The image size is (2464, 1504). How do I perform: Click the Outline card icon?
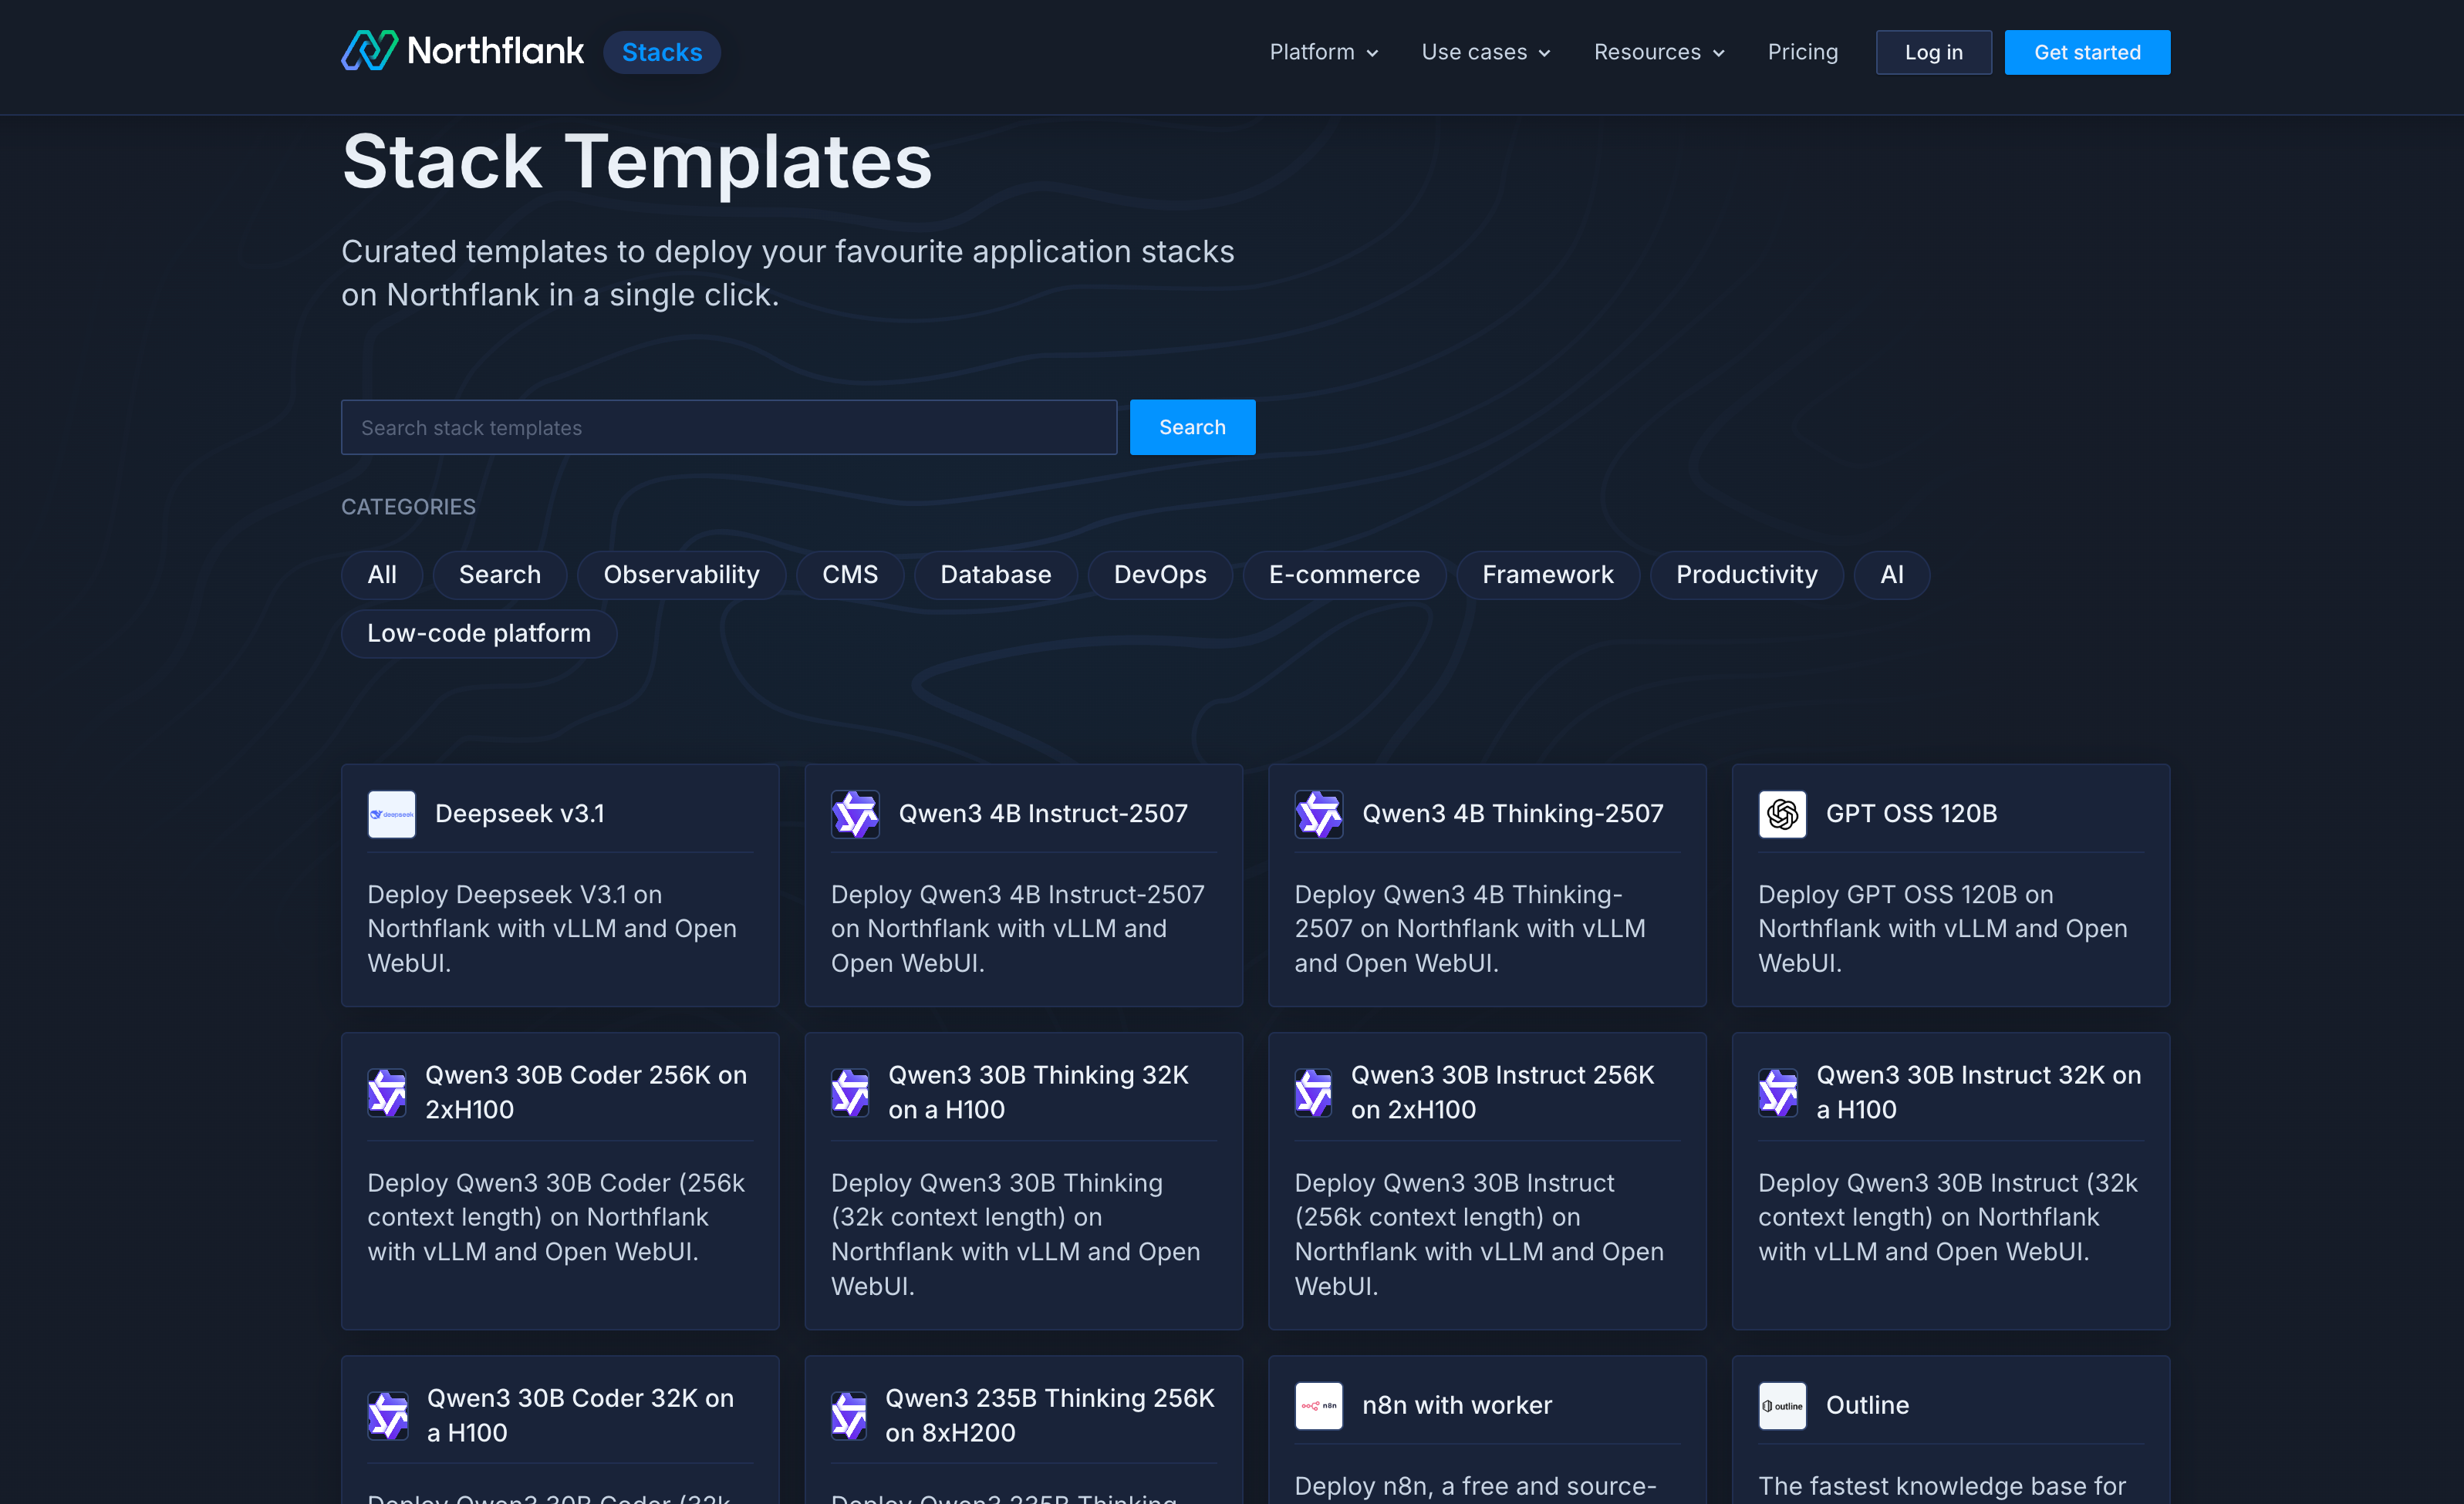click(1783, 1405)
